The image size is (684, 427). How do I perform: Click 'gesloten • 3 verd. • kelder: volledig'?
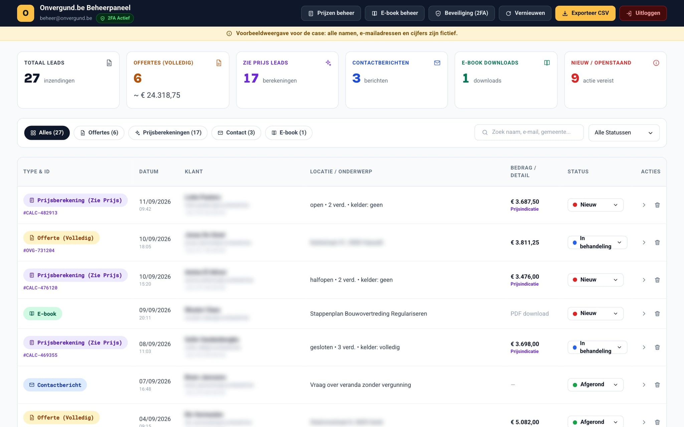[355, 347]
